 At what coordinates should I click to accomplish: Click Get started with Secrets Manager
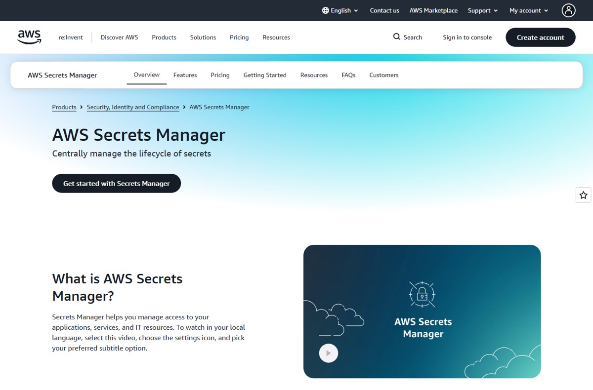117,183
